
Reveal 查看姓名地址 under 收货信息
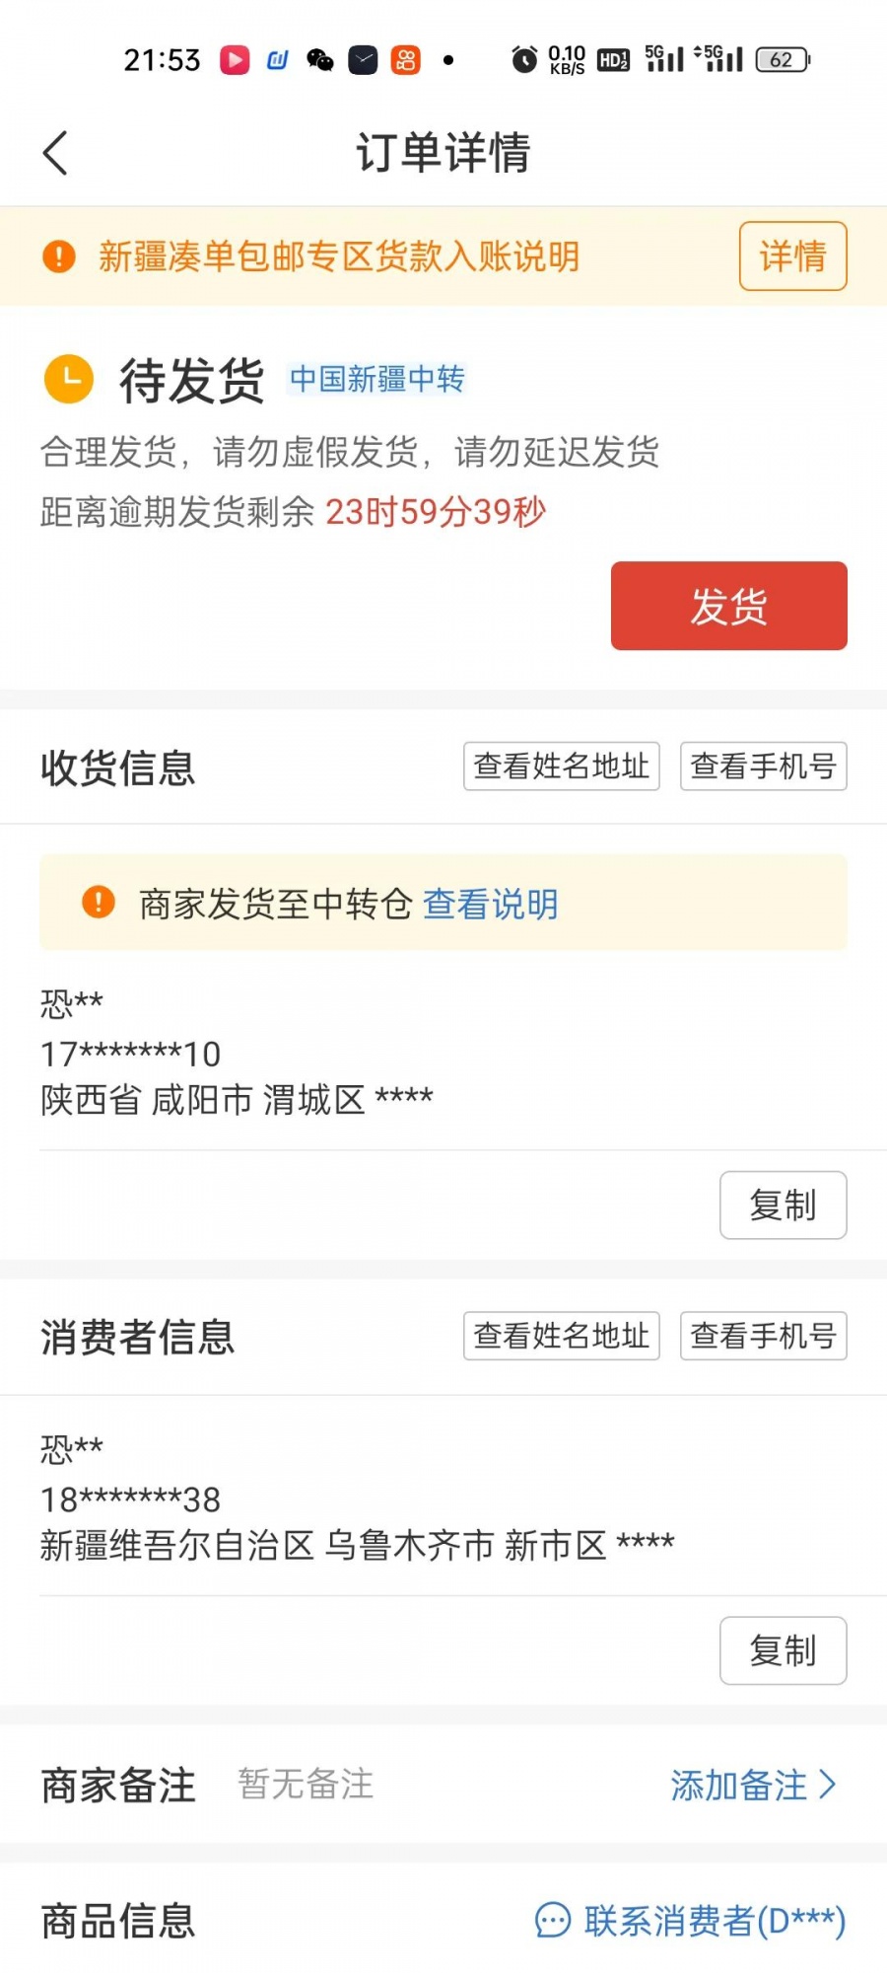562,767
